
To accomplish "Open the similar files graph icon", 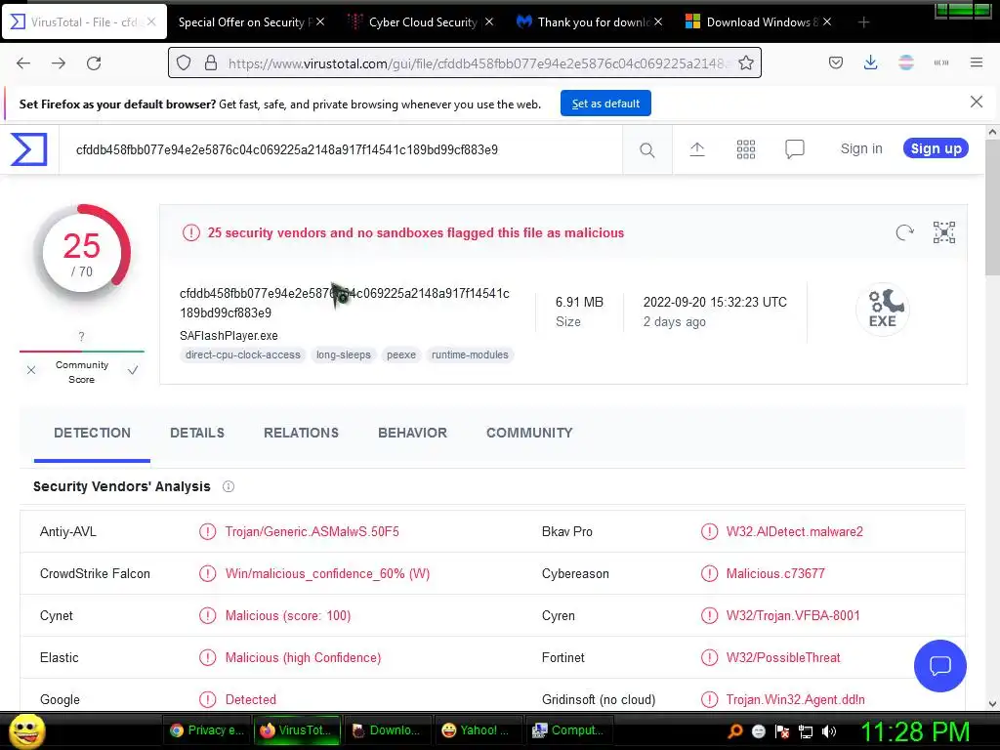I will click(x=944, y=232).
